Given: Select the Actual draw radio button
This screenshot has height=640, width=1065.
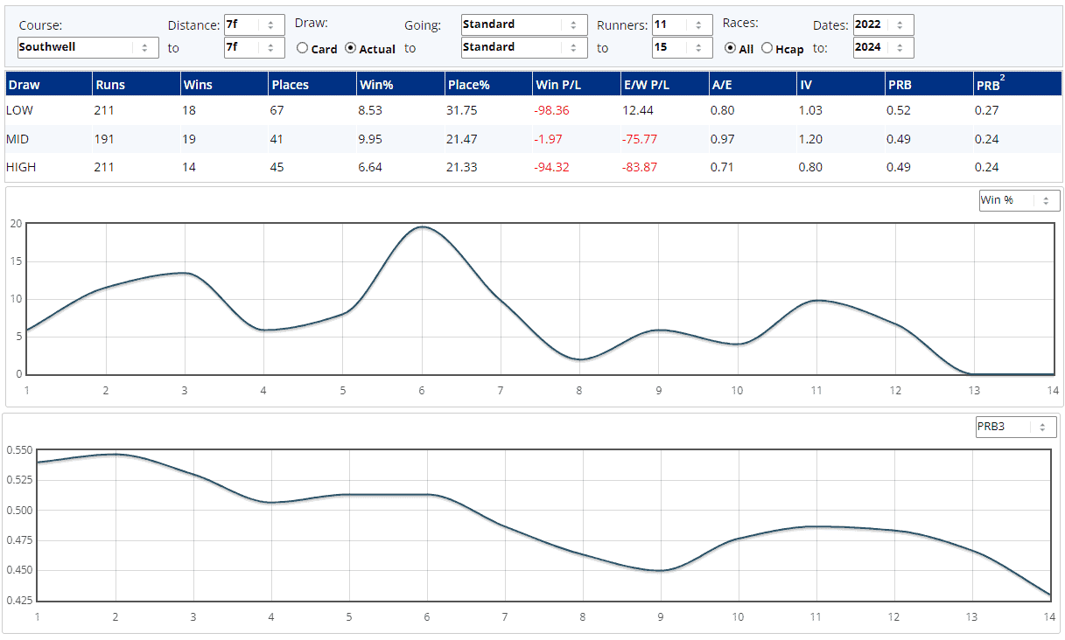Looking at the screenshot, I should click(x=351, y=49).
